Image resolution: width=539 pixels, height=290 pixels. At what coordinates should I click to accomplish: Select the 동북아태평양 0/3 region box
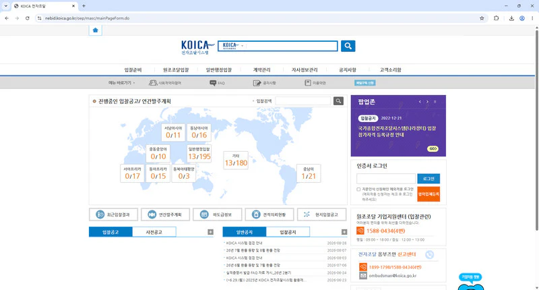pyautogui.click(x=183, y=173)
